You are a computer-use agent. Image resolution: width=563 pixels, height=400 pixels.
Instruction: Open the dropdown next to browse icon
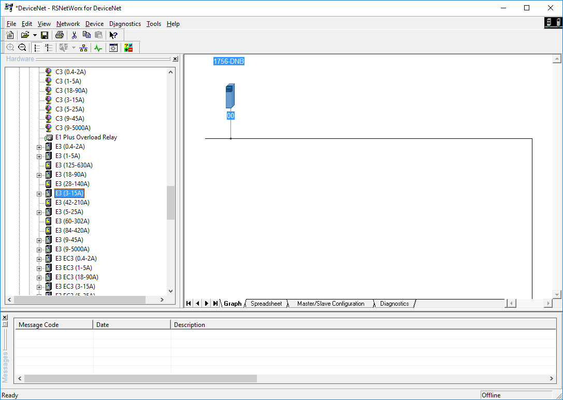(x=74, y=47)
